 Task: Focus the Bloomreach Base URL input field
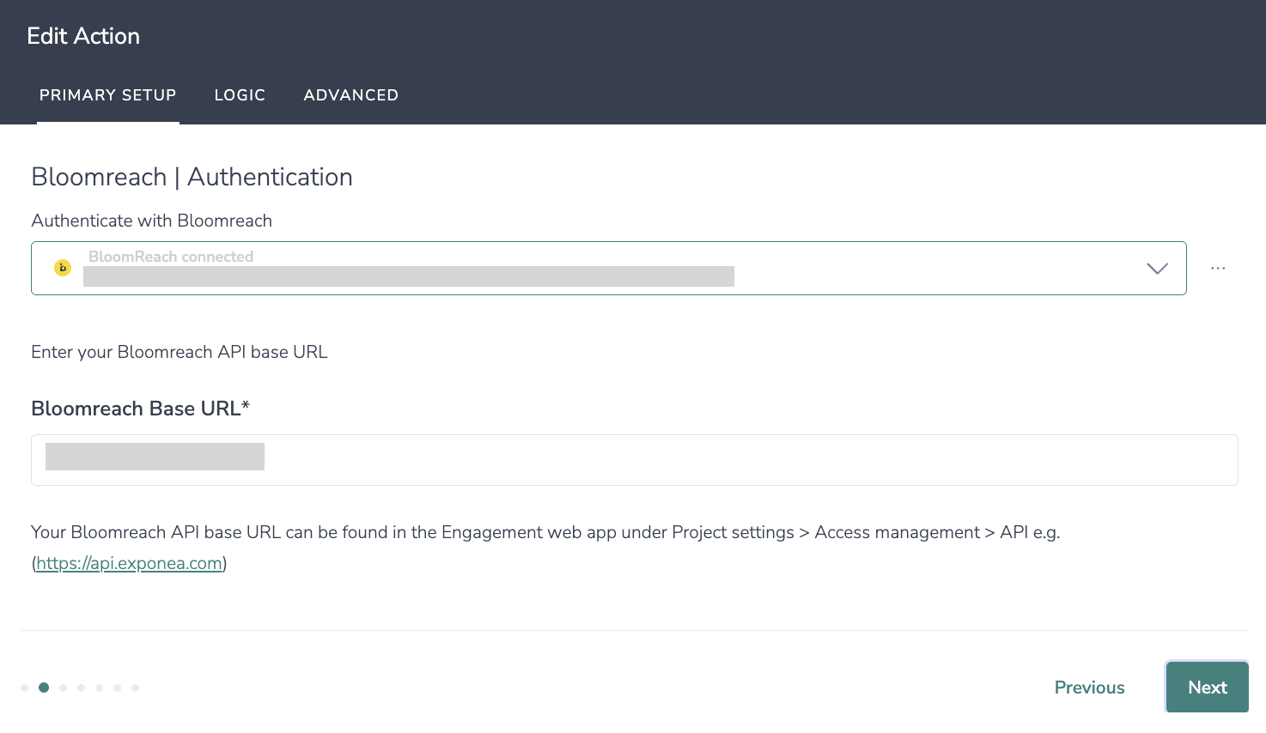[634, 460]
